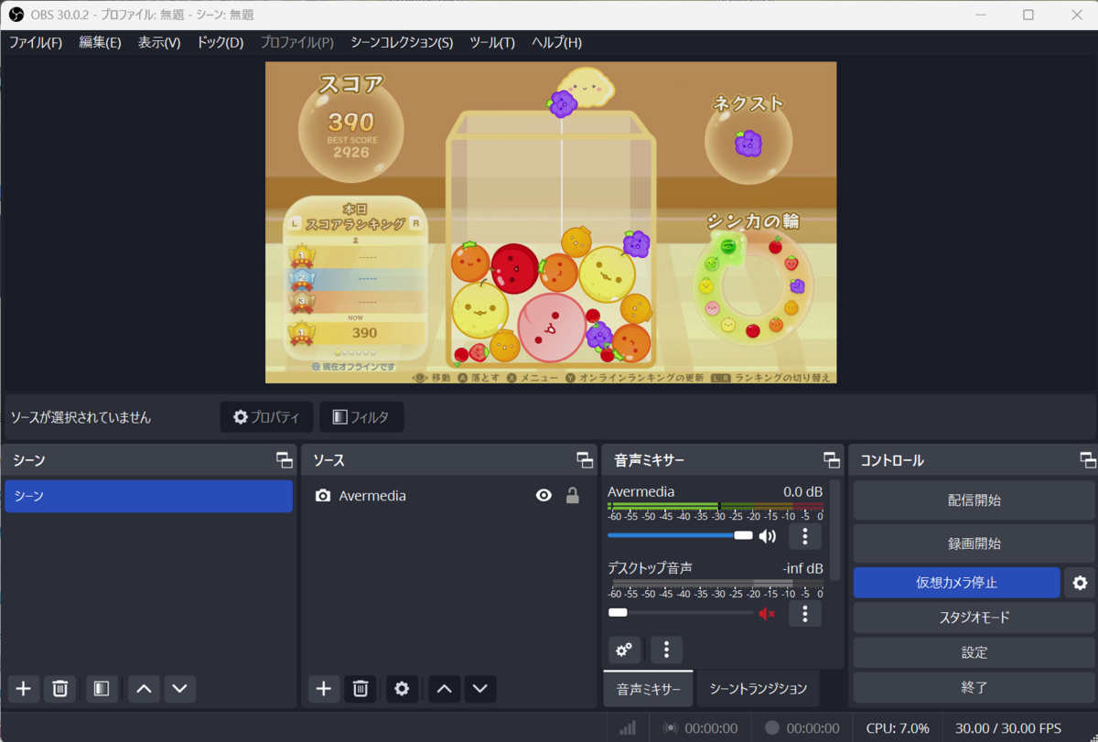Open the 編集(E) menu
Screen dimensions: 1098x742
pos(100,42)
